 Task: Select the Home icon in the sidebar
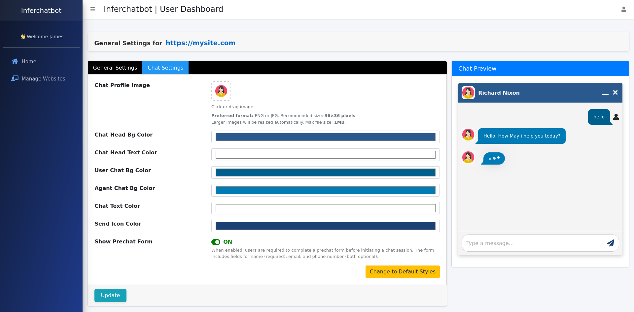tap(15, 61)
